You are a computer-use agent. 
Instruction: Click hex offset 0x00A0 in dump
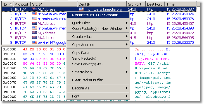(10, 97)
